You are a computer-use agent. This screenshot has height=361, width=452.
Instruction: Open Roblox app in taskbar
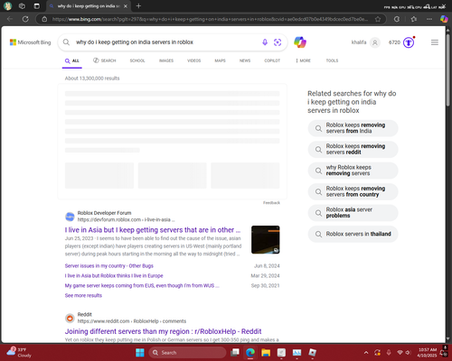(x=313, y=352)
